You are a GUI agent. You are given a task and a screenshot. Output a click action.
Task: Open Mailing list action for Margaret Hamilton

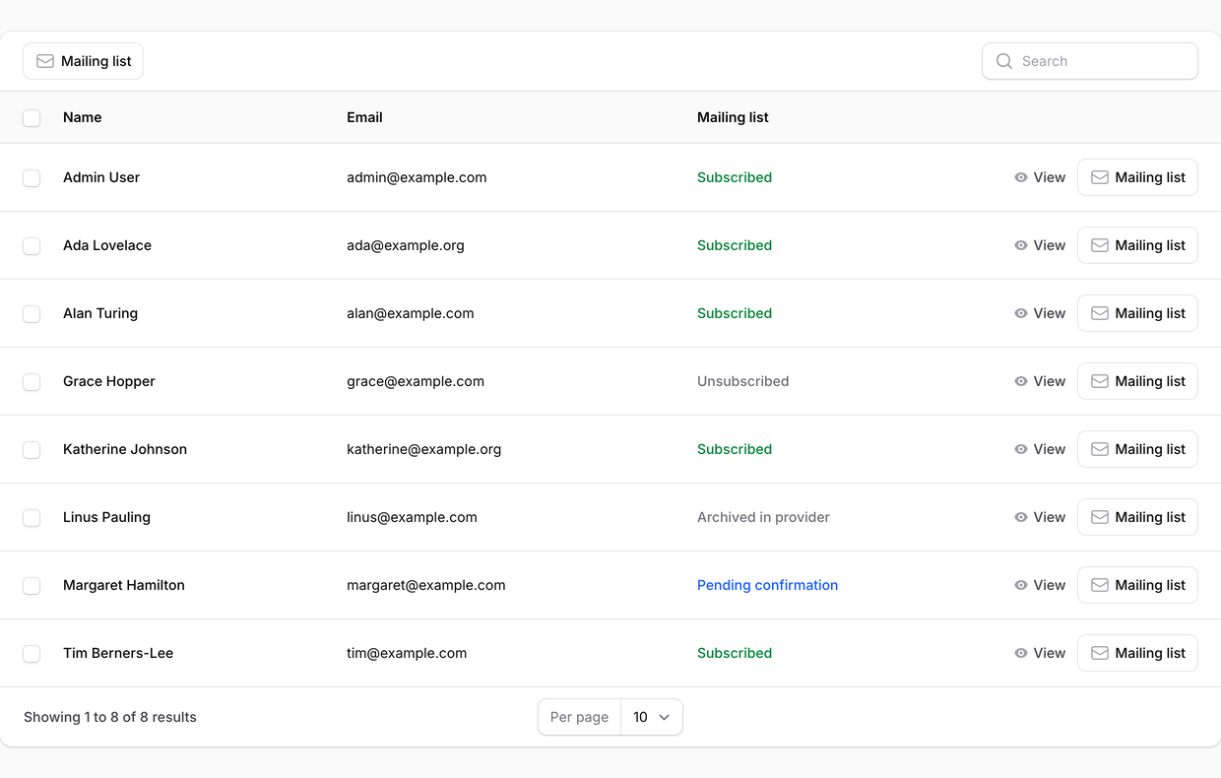(x=1137, y=585)
